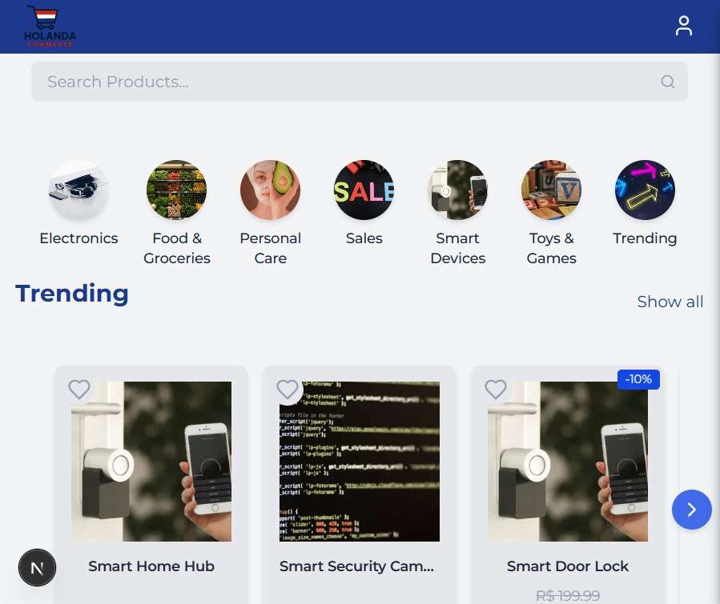720x604 pixels.
Task: Favorite the Smart Home Hub product
Action: coord(79,390)
